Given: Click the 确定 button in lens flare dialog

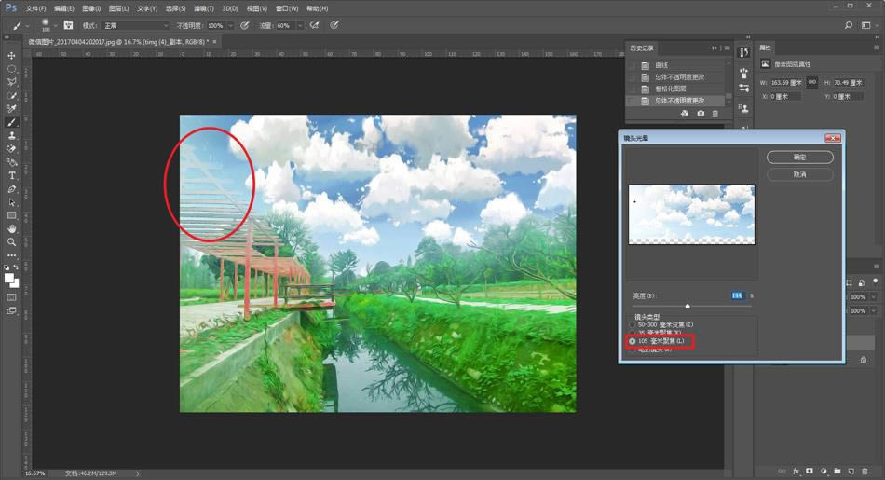Looking at the screenshot, I should (x=799, y=158).
